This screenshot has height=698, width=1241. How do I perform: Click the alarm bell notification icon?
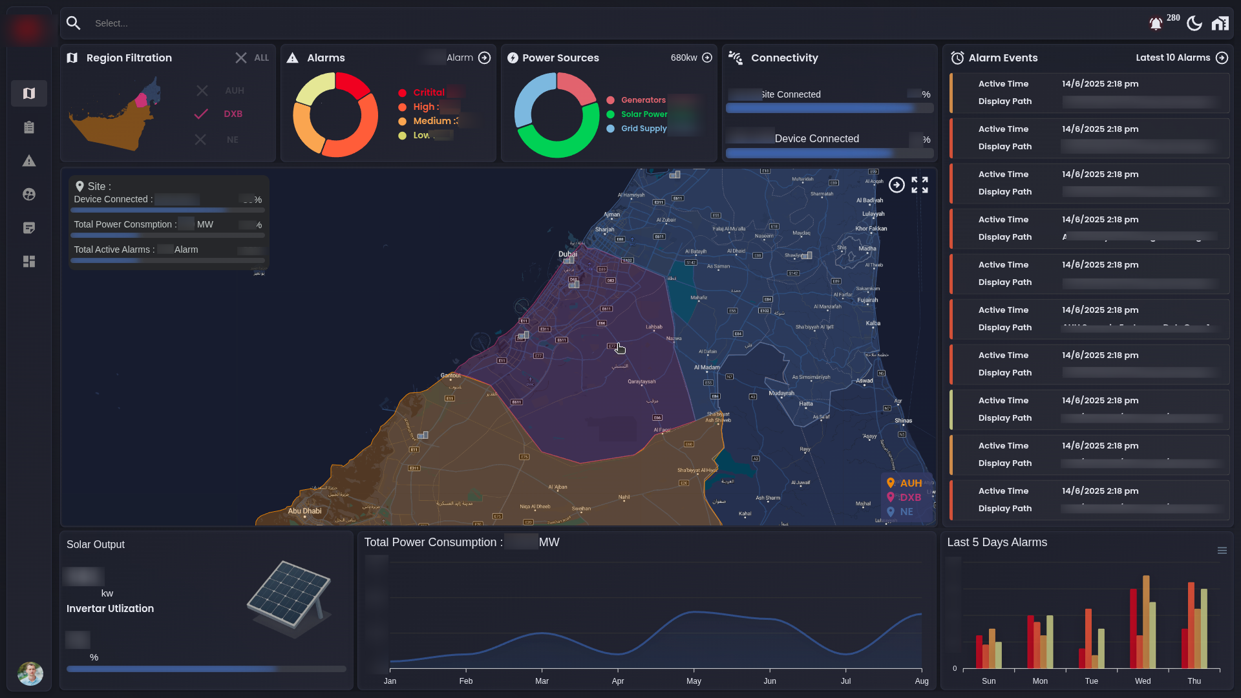click(1156, 24)
